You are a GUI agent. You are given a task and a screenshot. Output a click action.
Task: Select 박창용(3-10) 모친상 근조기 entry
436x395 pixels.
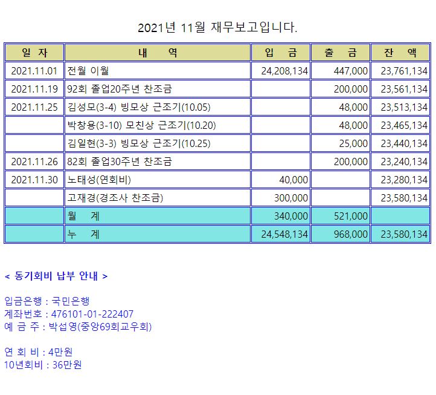coord(141,125)
